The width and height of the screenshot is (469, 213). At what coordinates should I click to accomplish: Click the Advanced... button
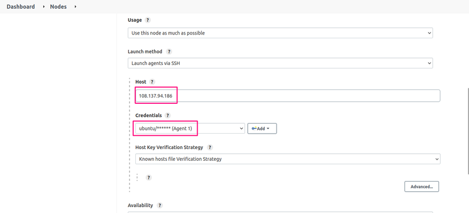(422, 186)
